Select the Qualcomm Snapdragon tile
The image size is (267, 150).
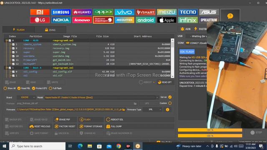[103, 20]
